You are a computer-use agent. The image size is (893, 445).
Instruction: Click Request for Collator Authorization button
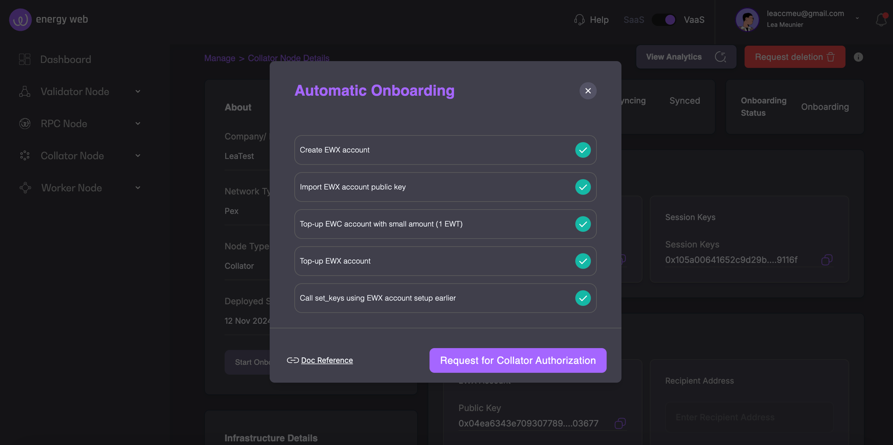(x=517, y=360)
